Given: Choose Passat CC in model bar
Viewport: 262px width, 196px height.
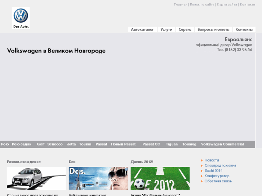Looking at the screenshot, I should [151, 144].
